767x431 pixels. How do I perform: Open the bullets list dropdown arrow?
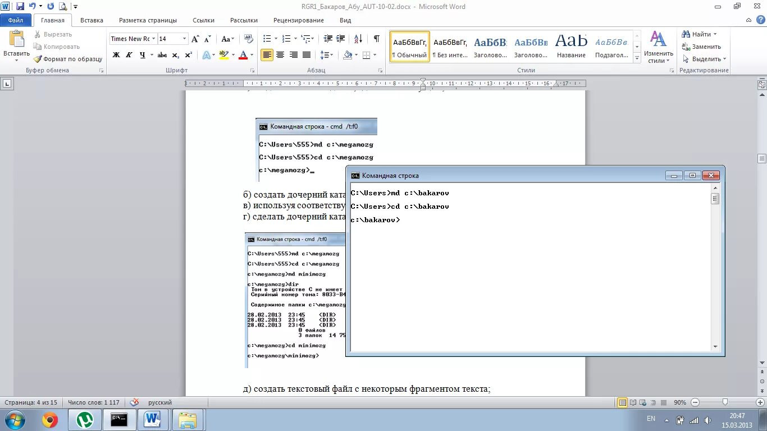coord(275,39)
